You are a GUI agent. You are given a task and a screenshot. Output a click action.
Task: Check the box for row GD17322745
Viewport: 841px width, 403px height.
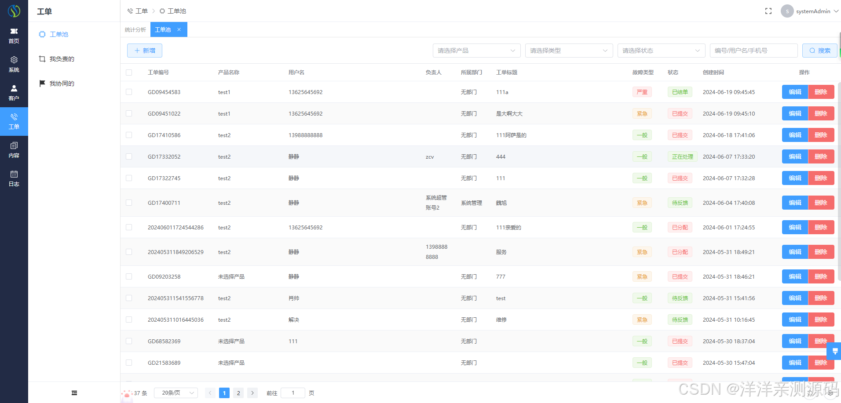(129, 178)
